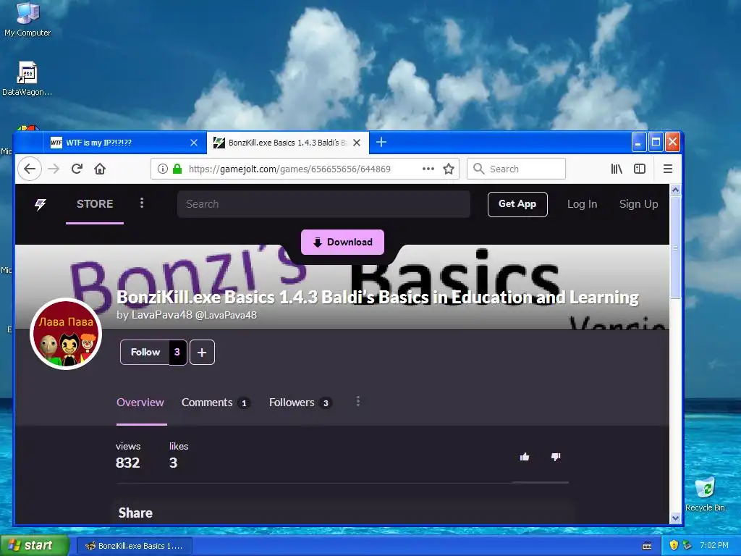Close the BonziKill.exe Basics tab
The image size is (741, 556).
click(357, 143)
